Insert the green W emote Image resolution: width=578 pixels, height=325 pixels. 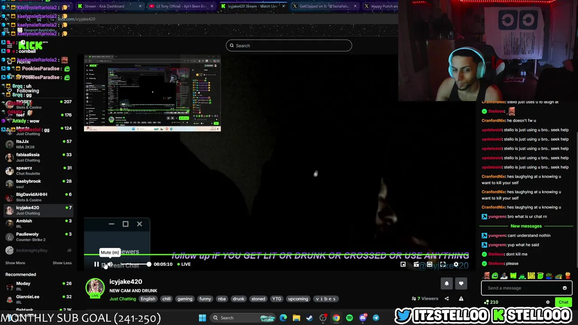513,276
